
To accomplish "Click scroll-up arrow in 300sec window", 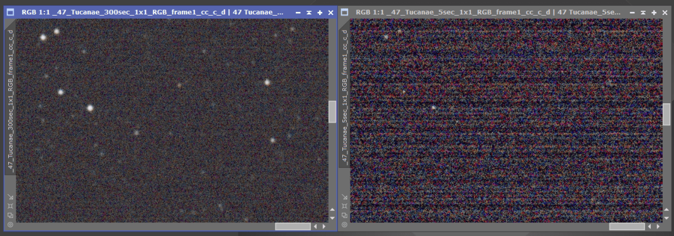I will click(x=332, y=210).
